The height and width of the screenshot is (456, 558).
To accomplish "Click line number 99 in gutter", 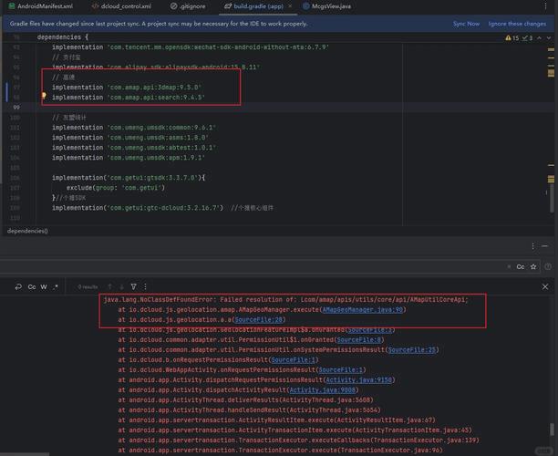I will tap(16, 107).
